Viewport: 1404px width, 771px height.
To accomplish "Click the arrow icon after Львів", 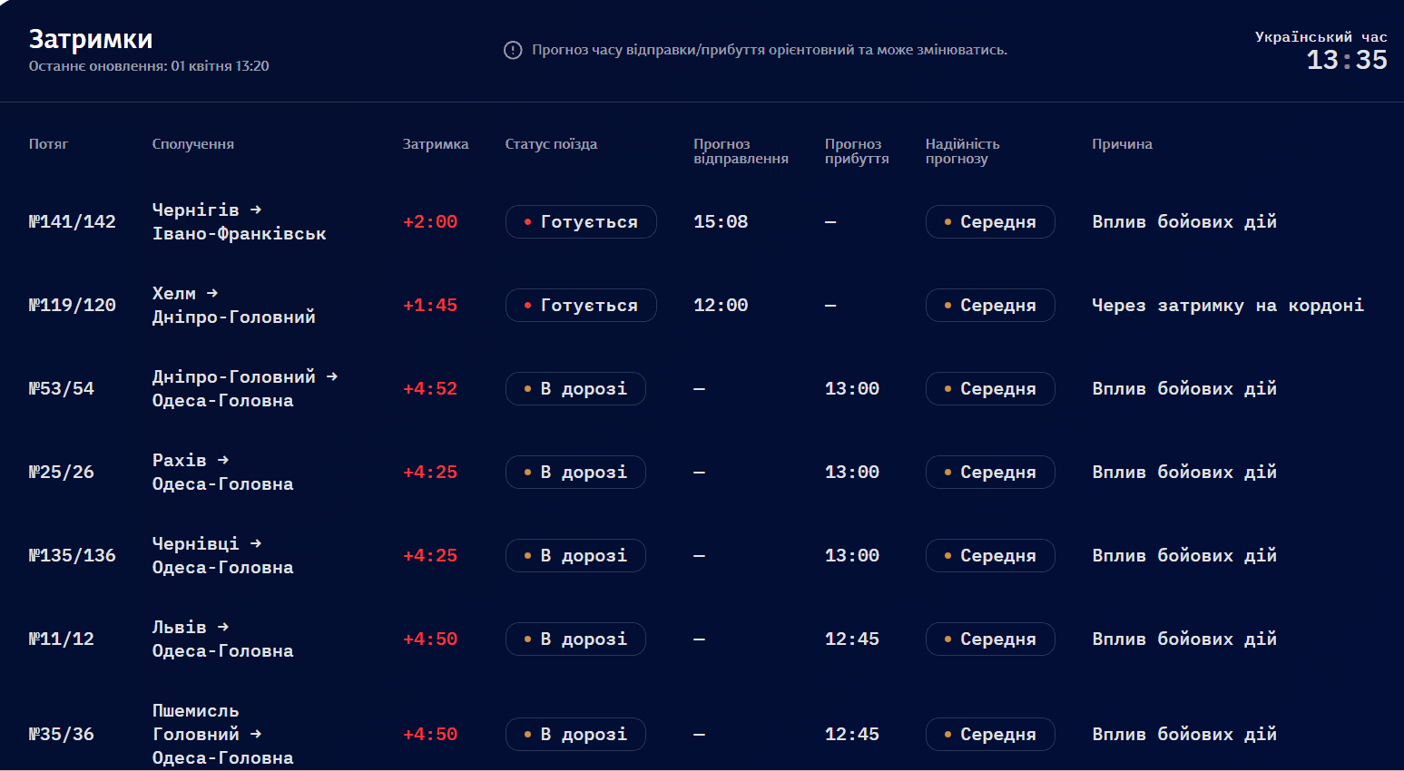I will click(x=223, y=627).
